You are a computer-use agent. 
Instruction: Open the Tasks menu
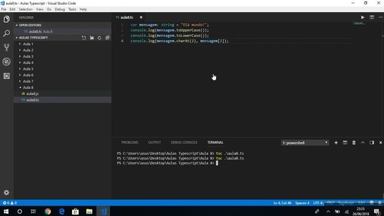(x=72, y=10)
